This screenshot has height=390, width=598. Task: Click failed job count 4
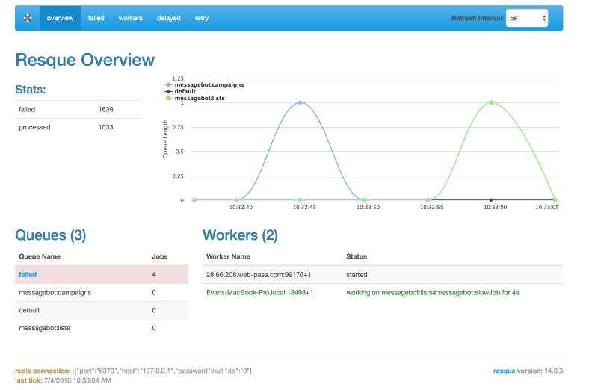coord(154,274)
